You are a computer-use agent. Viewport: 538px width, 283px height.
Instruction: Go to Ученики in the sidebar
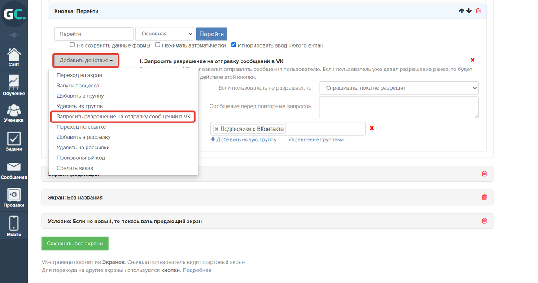[14, 113]
